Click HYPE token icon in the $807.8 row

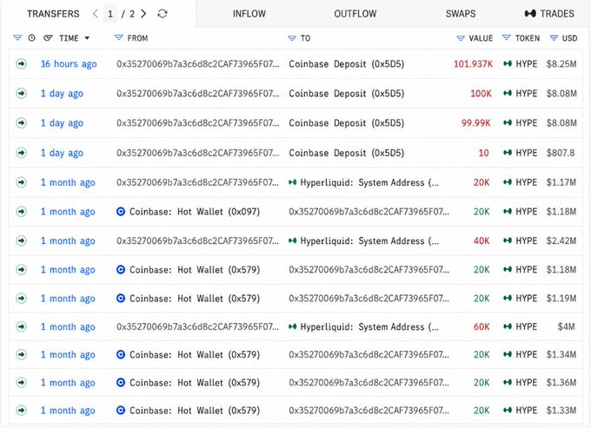click(x=508, y=153)
